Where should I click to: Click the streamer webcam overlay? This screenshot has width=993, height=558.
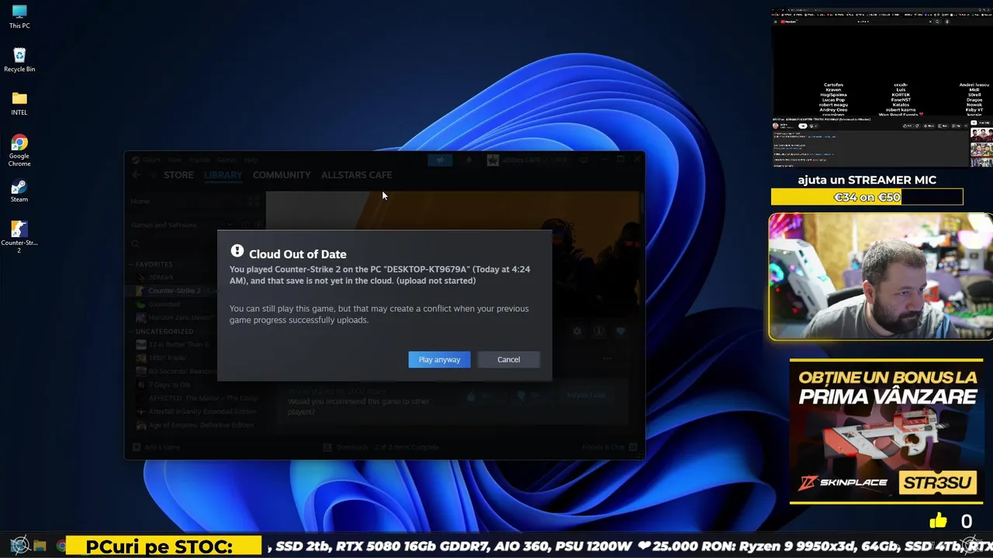point(881,277)
